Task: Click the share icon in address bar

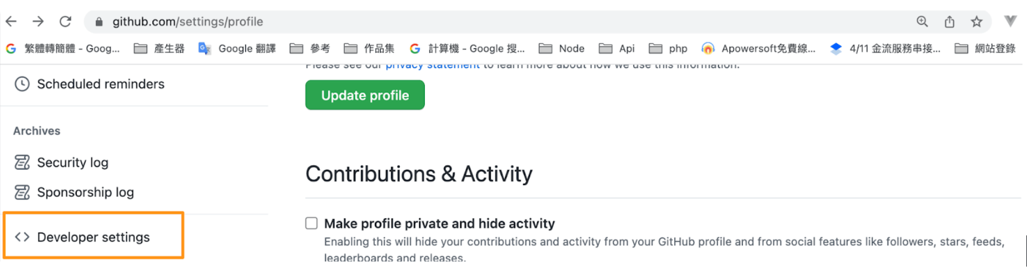Action: (x=949, y=22)
